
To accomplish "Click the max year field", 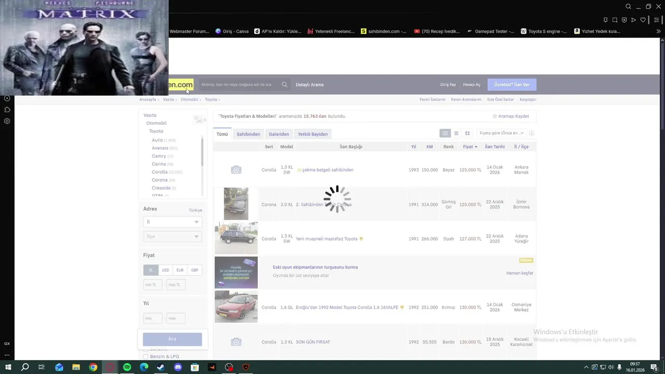I will tap(176, 318).
